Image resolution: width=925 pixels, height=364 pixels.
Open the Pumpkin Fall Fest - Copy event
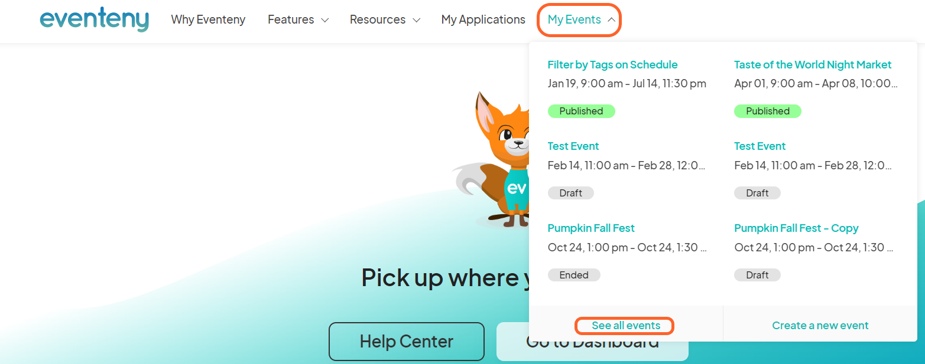pos(796,228)
